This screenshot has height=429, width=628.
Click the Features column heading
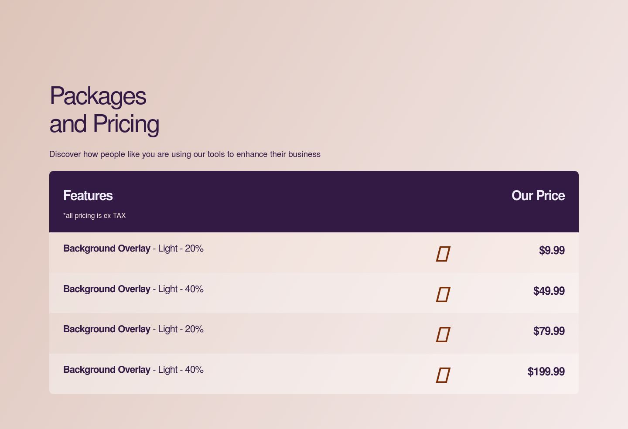click(88, 195)
